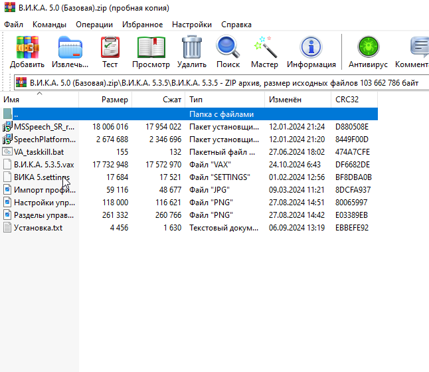Click the VA_taskkill.bat file icon

coord(7,151)
